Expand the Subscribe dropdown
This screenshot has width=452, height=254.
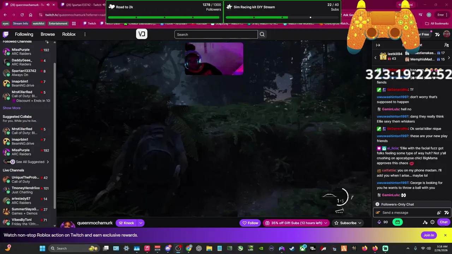point(359,223)
